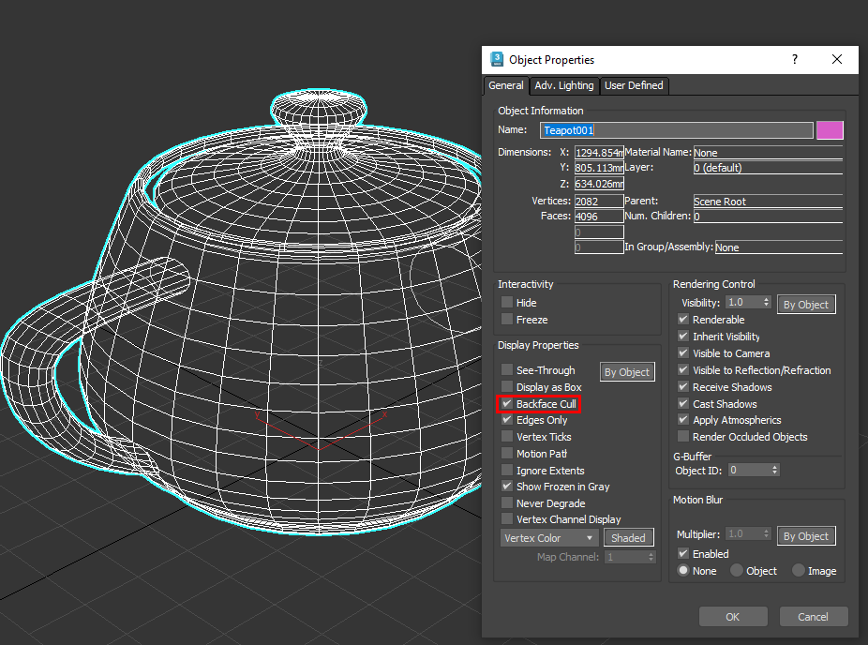The width and height of the screenshot is (868, 645).
Task: Uncheck Apply Atmospherics
Action: 683,420
